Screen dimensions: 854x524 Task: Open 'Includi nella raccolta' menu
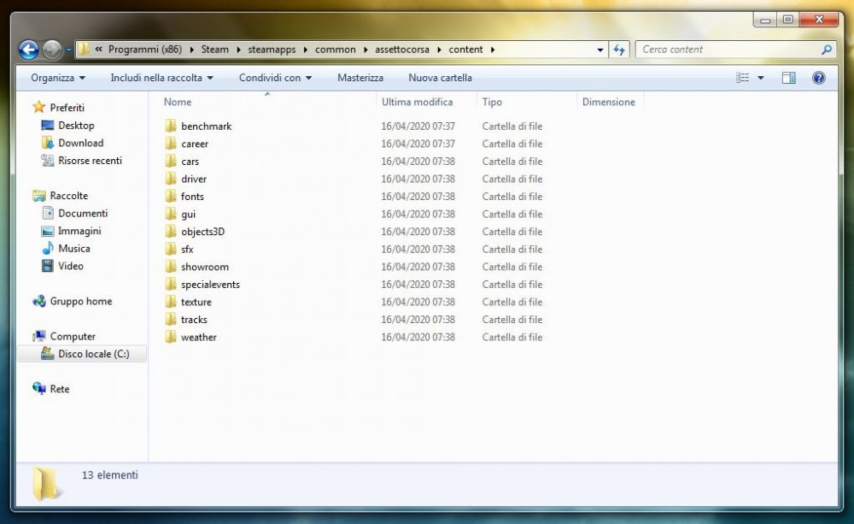point(161,78)
